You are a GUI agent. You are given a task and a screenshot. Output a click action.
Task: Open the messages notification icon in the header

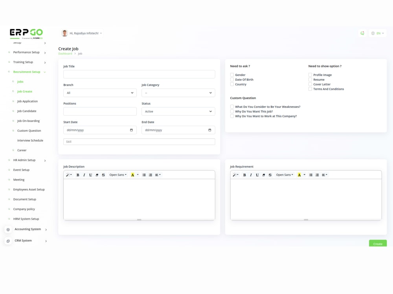(x=362, y=33)
